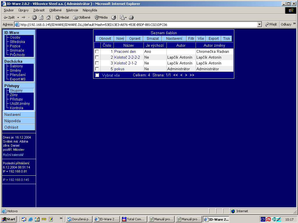
Task: Select Střediska in sidebar
Action: click(x=17, y=42)
